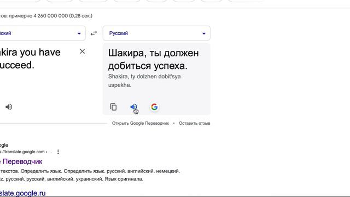Open Google Переводчик link below the translator

tap(141, 123)
